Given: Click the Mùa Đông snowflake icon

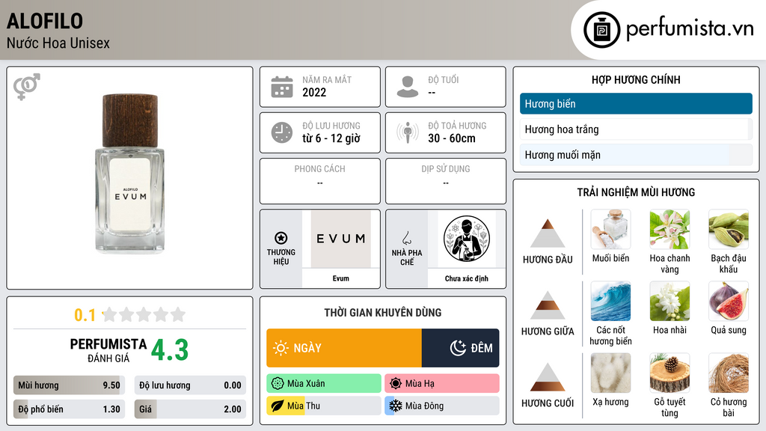Looking at the screenshot, I should (396, 406).
